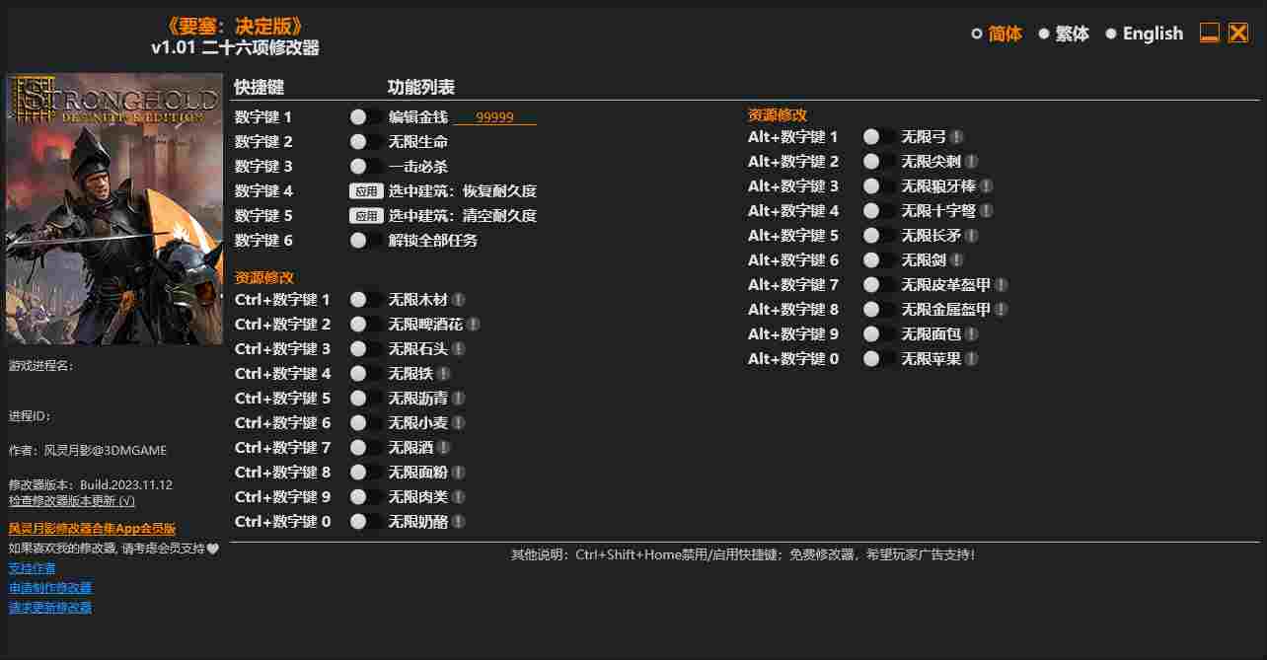Click 应用 button for 清空耐久度
The image size is (1267, 660).
(366, 215)
